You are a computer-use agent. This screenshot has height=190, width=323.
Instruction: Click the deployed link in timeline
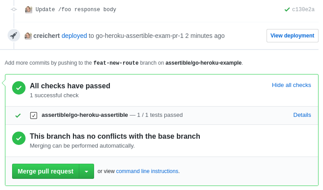[x=74, y=36]
